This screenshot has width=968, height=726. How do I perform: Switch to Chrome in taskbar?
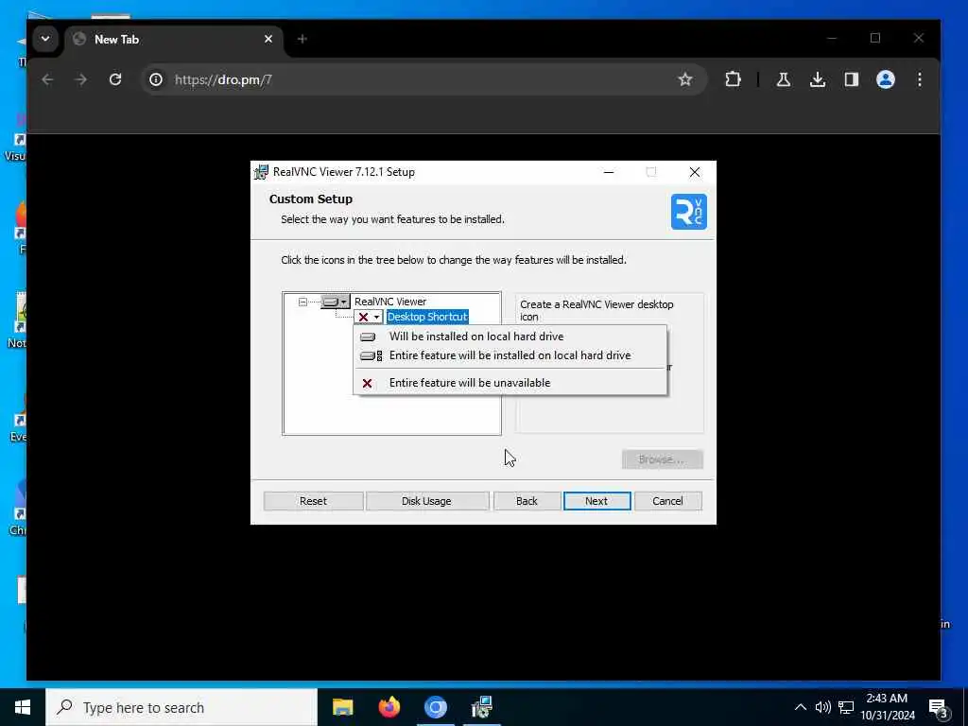point(435,707)
